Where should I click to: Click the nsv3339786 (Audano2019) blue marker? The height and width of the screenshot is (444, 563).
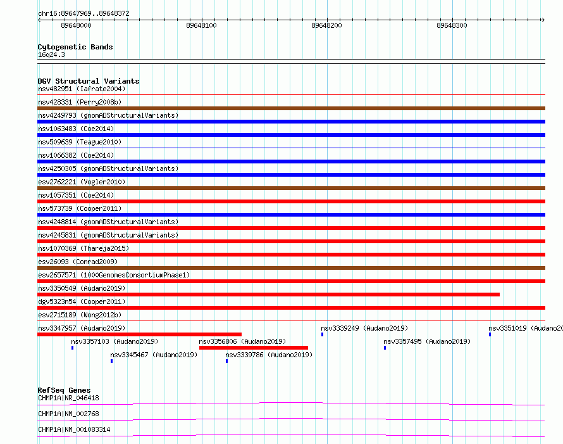(x=226, y=361)
